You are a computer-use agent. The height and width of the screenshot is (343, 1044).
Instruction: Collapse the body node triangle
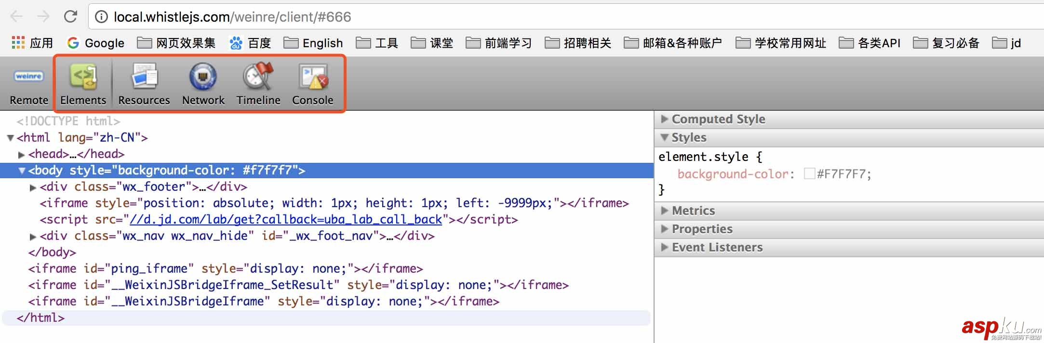point(22,171)
